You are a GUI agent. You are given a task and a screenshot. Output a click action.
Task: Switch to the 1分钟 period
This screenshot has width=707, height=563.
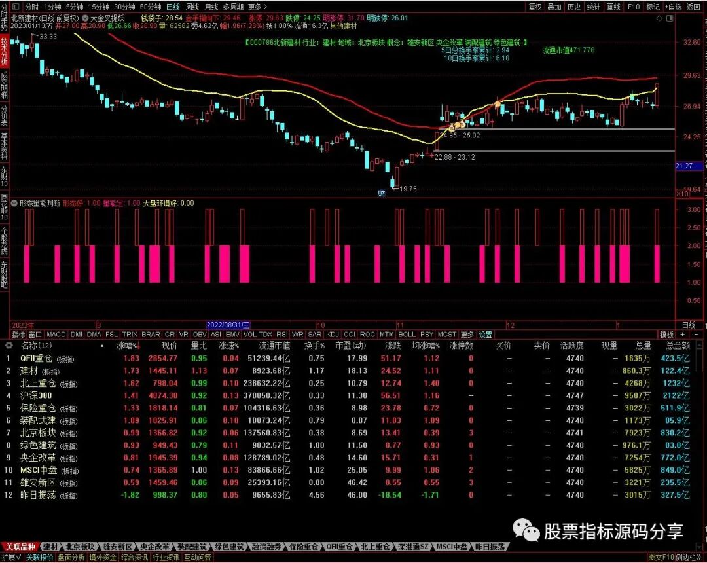click(53, 7)
